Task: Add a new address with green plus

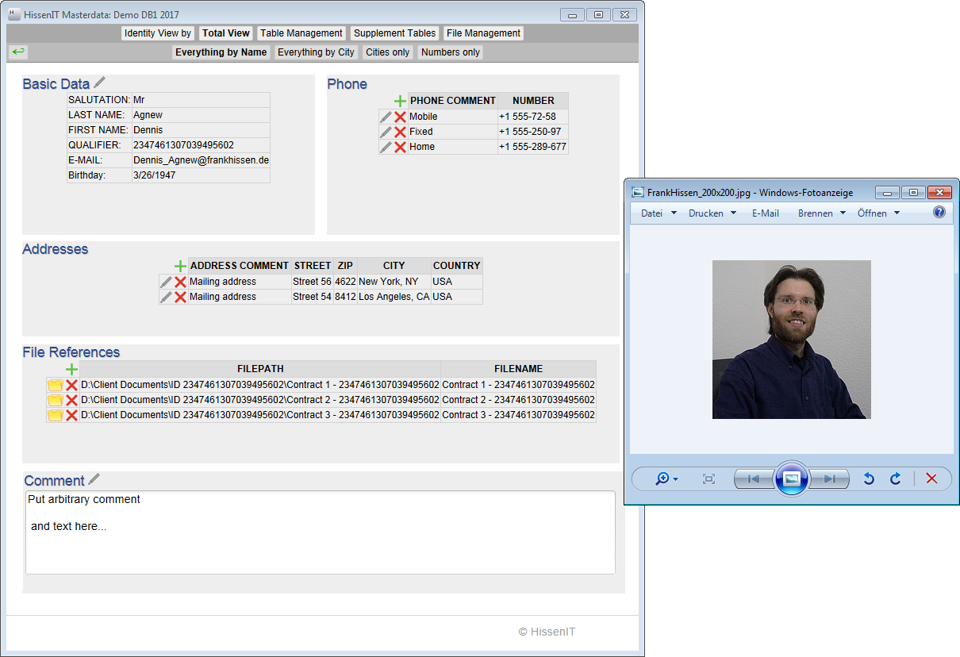Action: [180, 266]
